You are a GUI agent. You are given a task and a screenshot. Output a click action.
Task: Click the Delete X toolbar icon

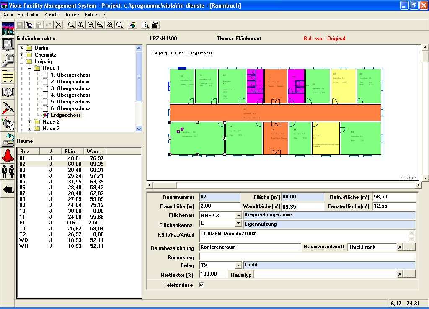click(58, 25)
